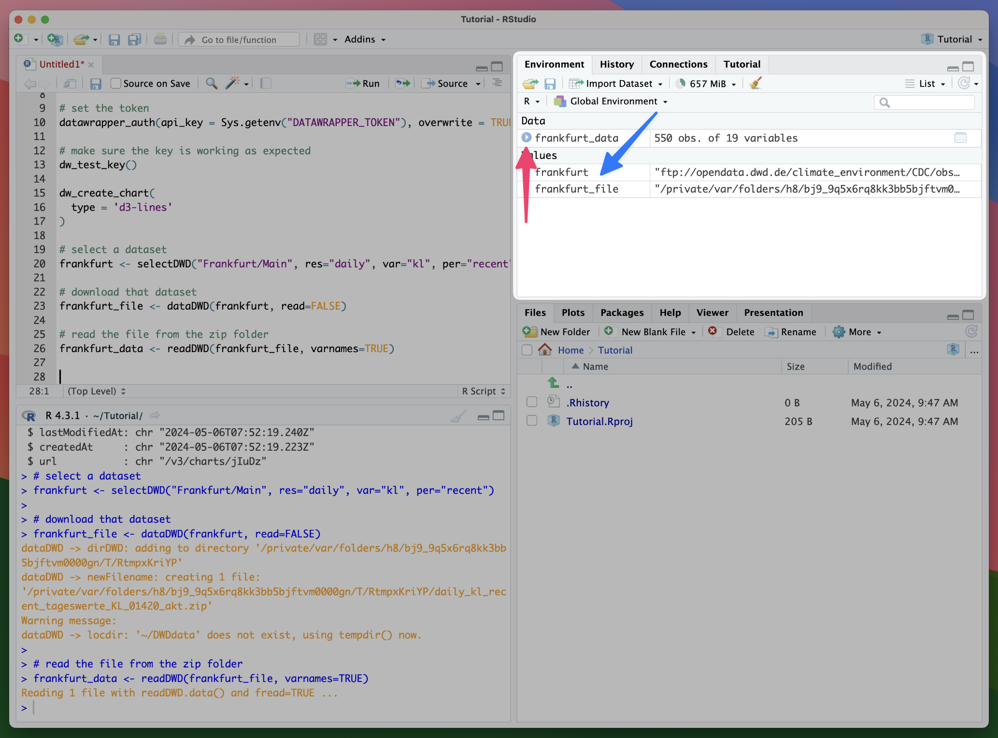Click the create R project icon
Viewport: 998px width, 738px height.
pos(55,39)
